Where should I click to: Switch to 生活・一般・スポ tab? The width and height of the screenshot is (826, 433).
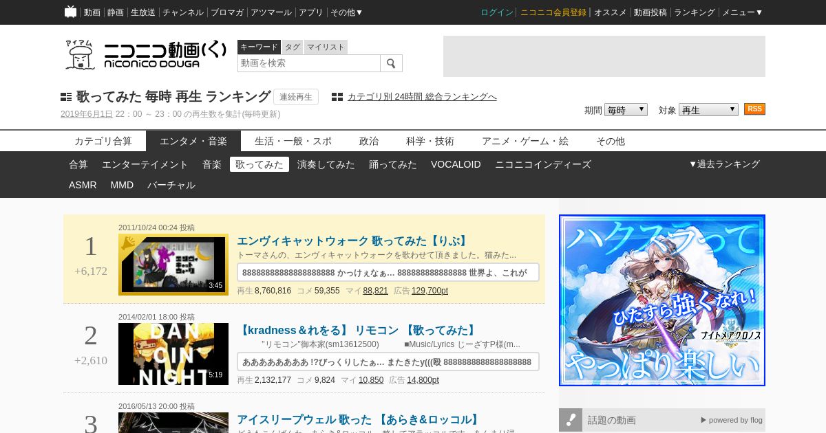[x=293, y=141]
